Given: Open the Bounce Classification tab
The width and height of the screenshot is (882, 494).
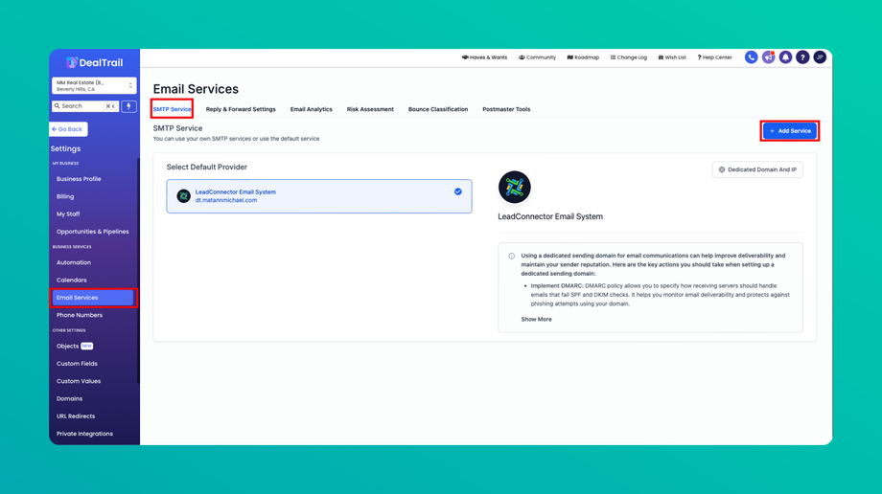Looking at the screenshot, I should (438, 109).
